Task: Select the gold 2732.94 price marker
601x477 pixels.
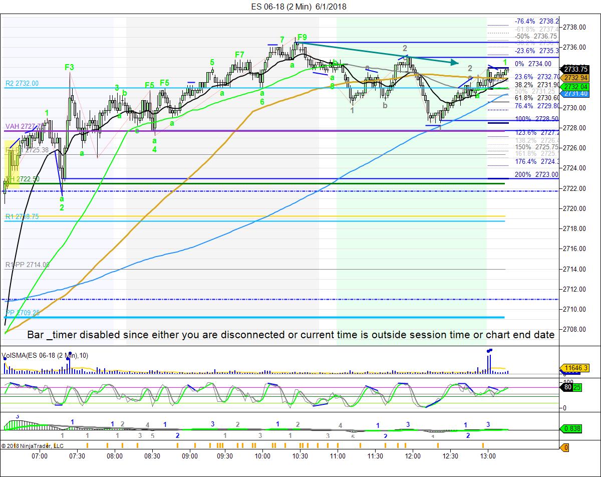Action: pyautogui.click(x=575, y=78)
